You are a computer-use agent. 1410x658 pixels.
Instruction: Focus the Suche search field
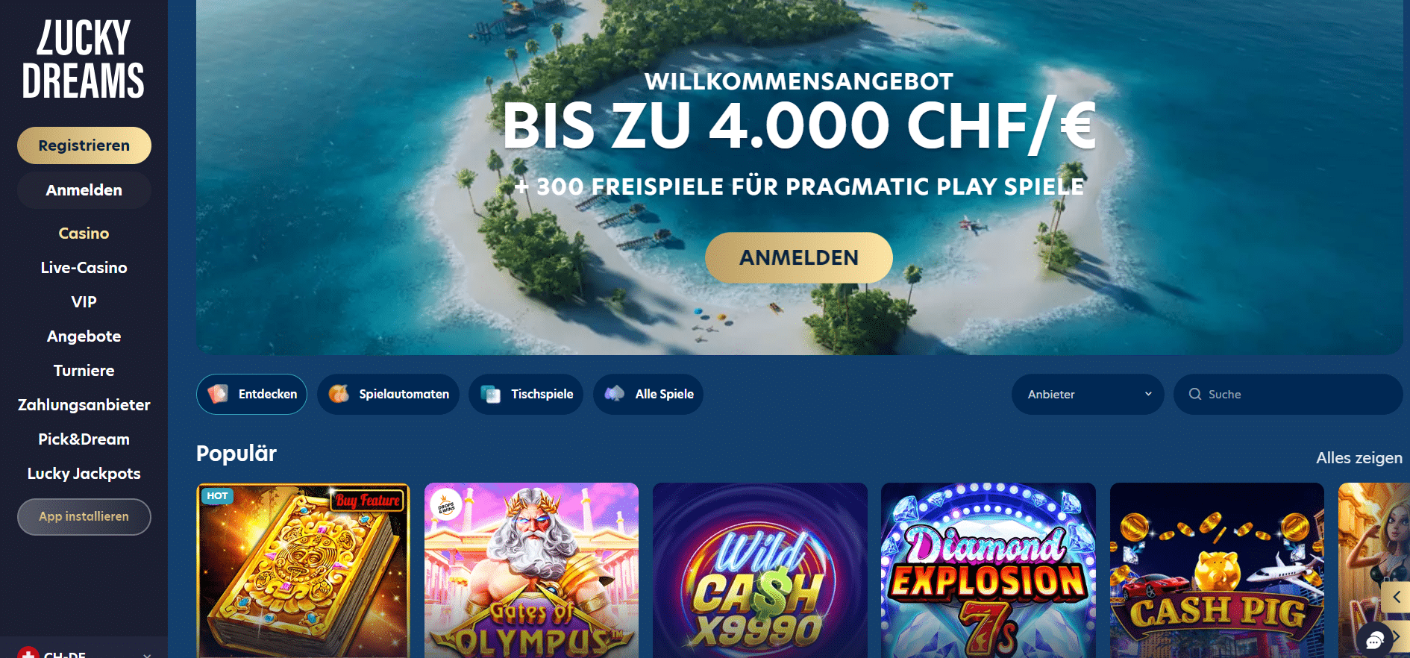pyautogui.click(x=1288, y=394)
